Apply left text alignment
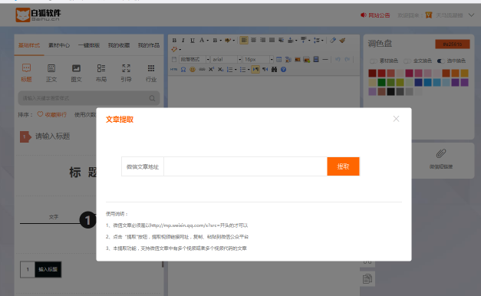This screenshot has width=481, height=296. [x=244, y=40]
